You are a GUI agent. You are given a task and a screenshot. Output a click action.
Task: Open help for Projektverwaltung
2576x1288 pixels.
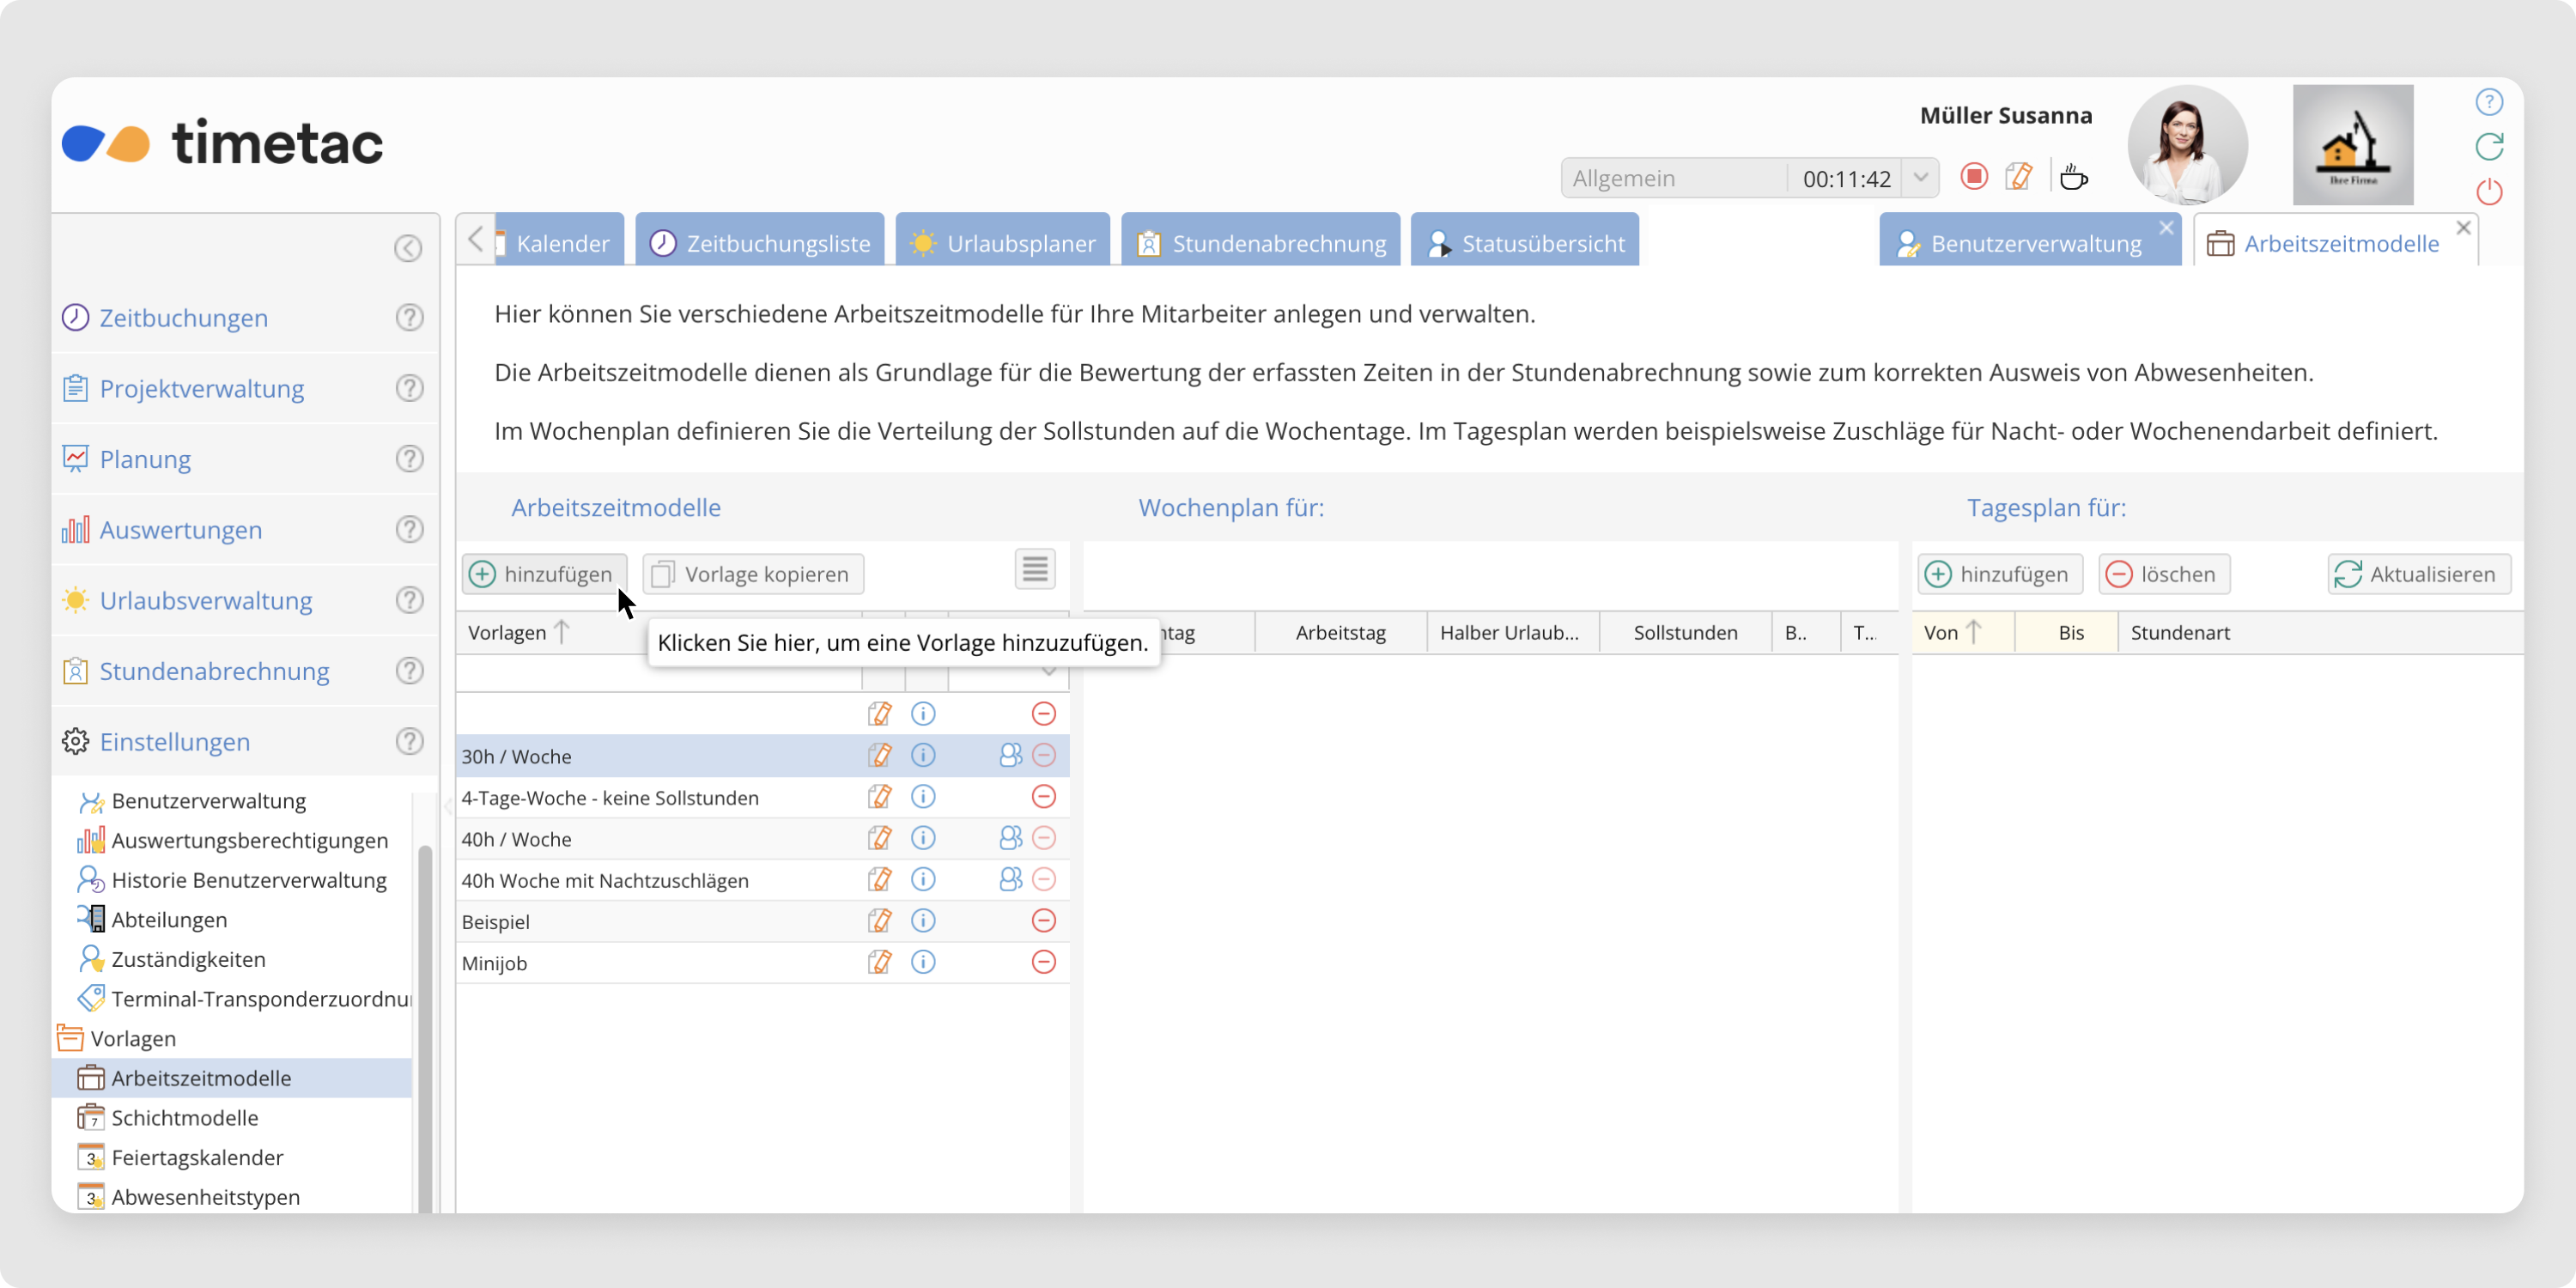[409, 388]
